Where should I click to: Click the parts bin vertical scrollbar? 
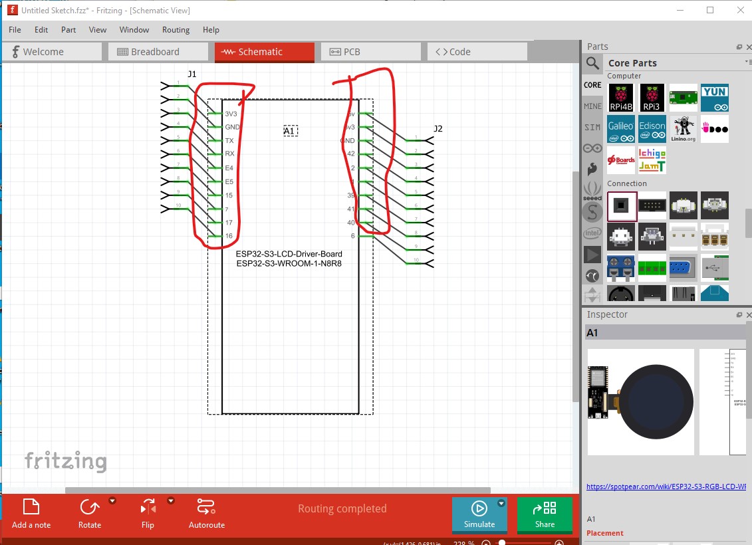(x=748, y=223)
